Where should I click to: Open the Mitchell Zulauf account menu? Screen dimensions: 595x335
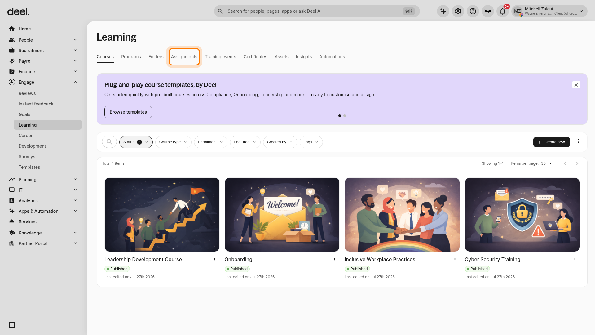point(549,11)
